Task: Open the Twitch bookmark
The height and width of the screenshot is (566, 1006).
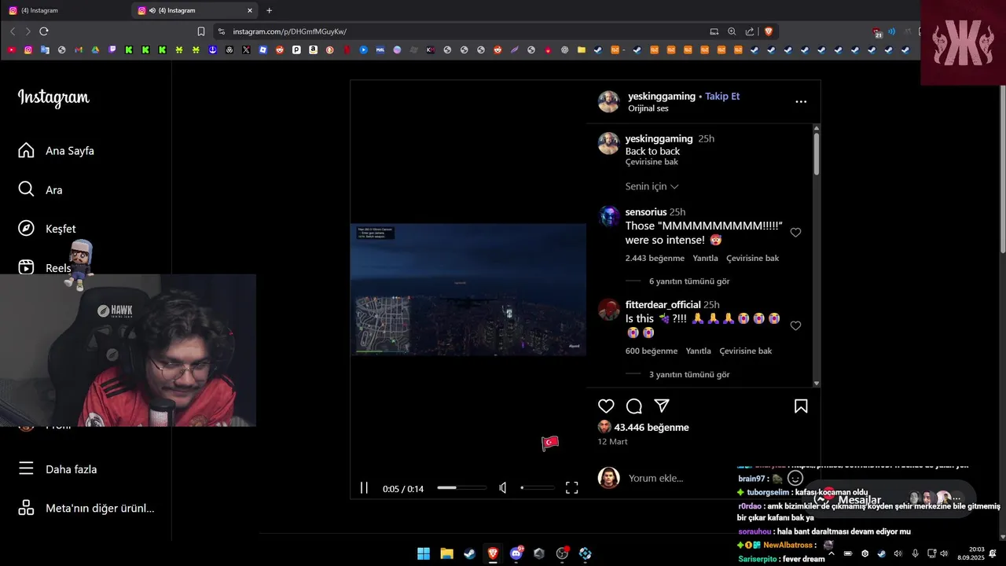Action: coord(112,50)
